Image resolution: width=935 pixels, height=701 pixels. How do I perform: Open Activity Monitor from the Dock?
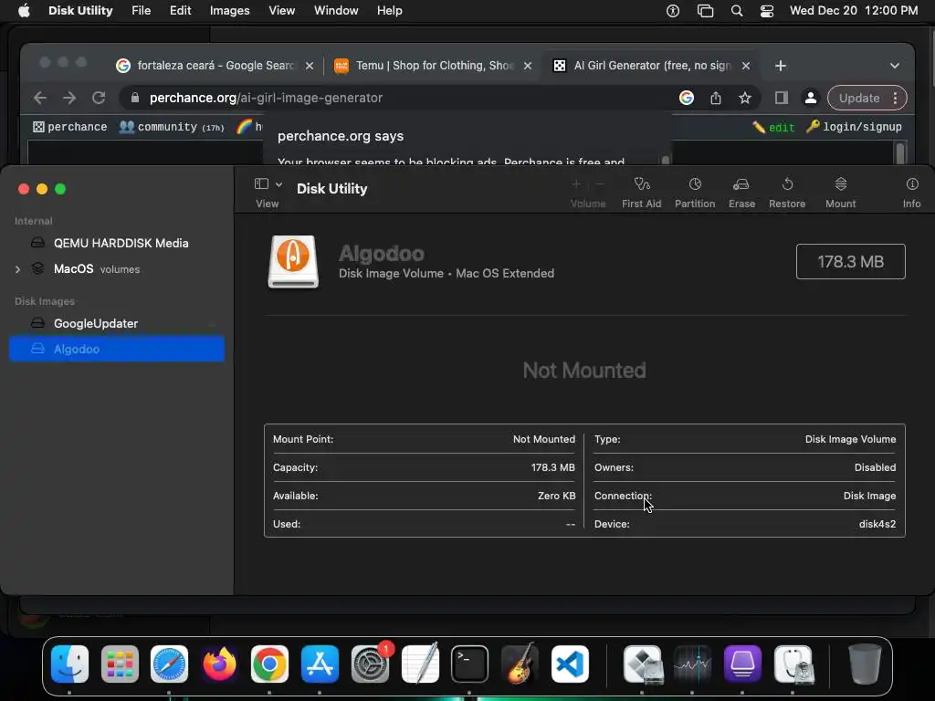[x=692, y=664]
